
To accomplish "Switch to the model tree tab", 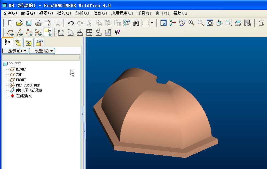I will [x=7, y=42].
